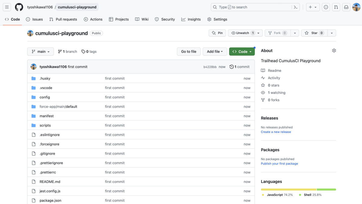Open the Wiki tab
This screenshot has height=204, width=362.
142,19
